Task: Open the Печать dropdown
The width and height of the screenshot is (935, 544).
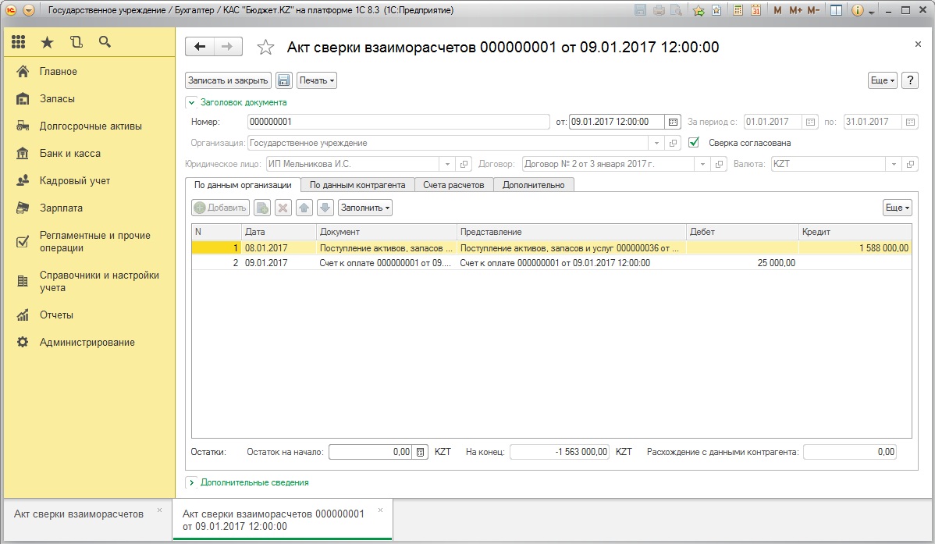Action: pyautogui.click(x=317, y=80)
